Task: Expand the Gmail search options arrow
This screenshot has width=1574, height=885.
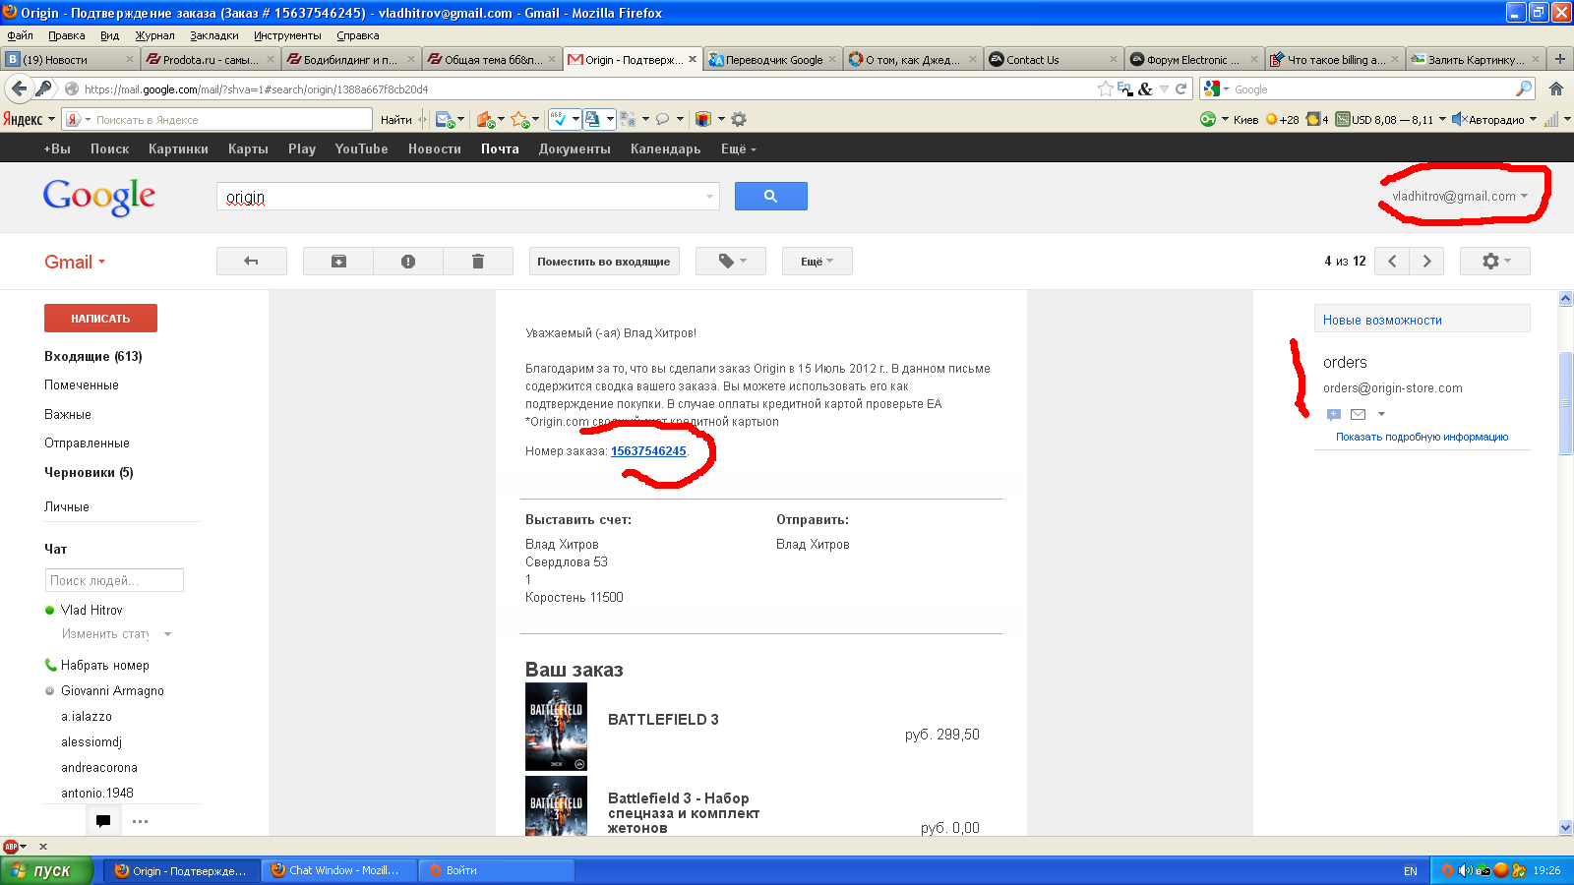Action: tap(709, 197)
